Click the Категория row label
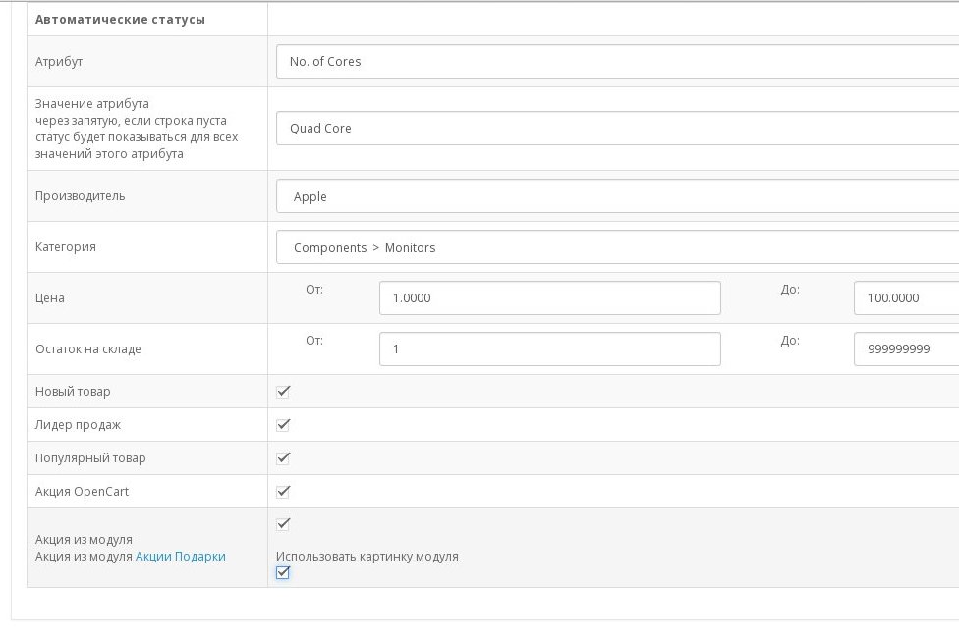 tap(66, 246)
